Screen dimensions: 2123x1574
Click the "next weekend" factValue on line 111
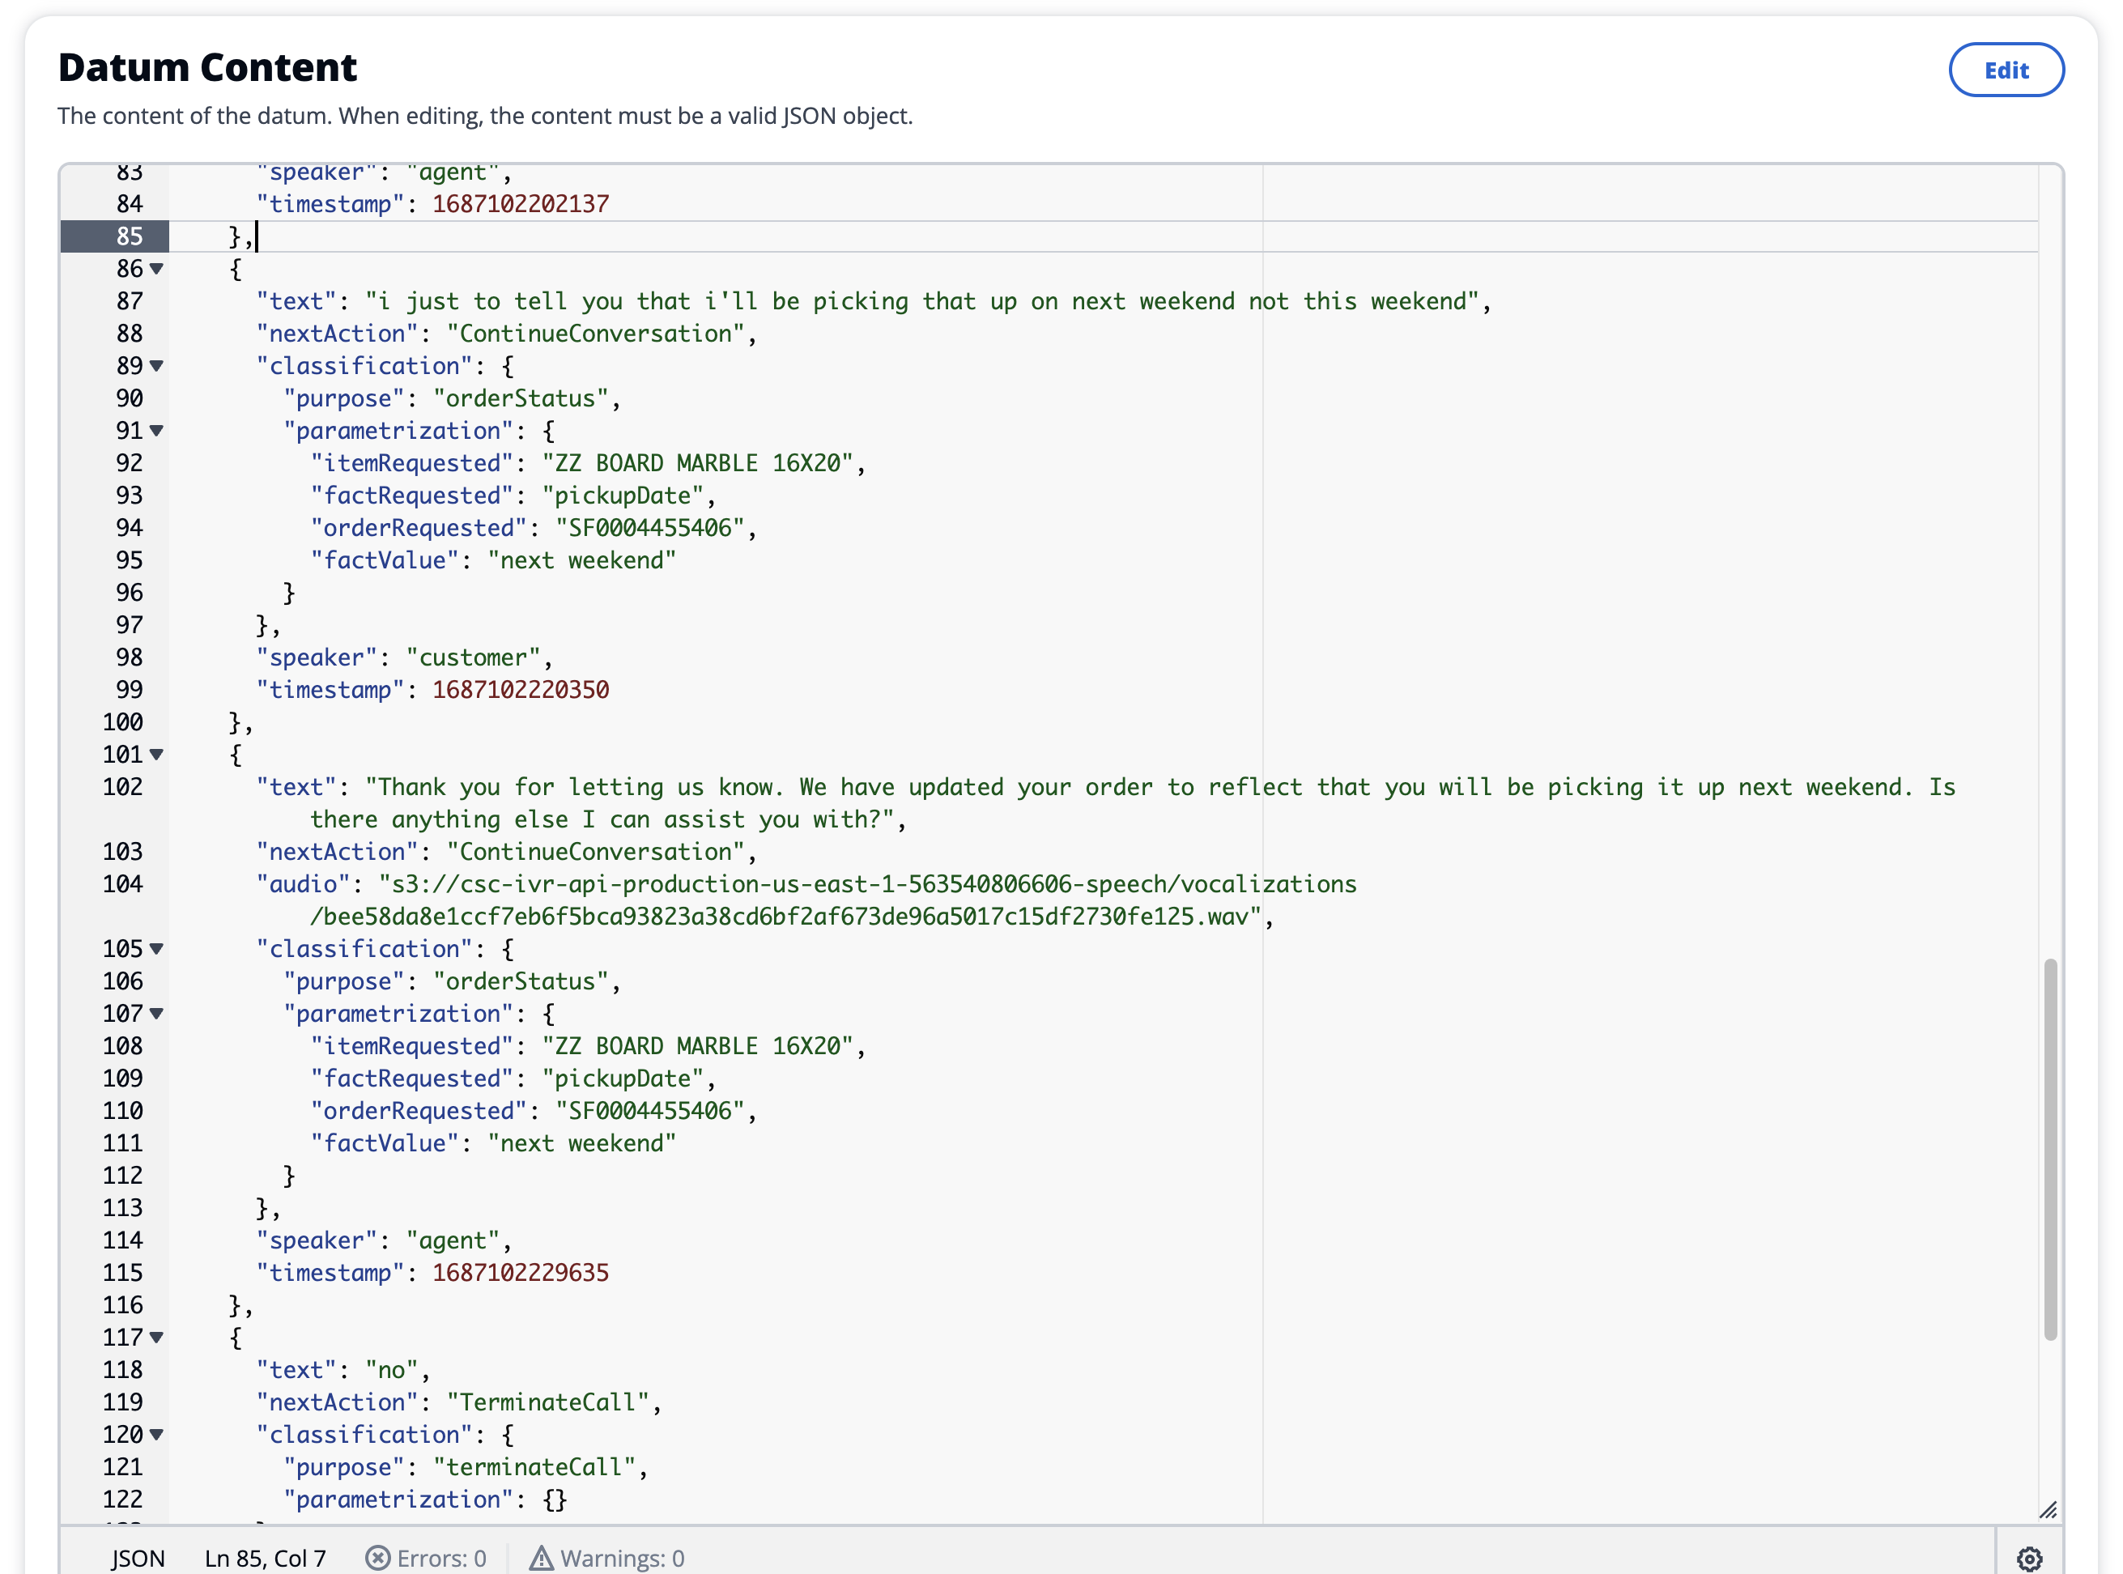pyautogui.click(x=582, y=1143)
